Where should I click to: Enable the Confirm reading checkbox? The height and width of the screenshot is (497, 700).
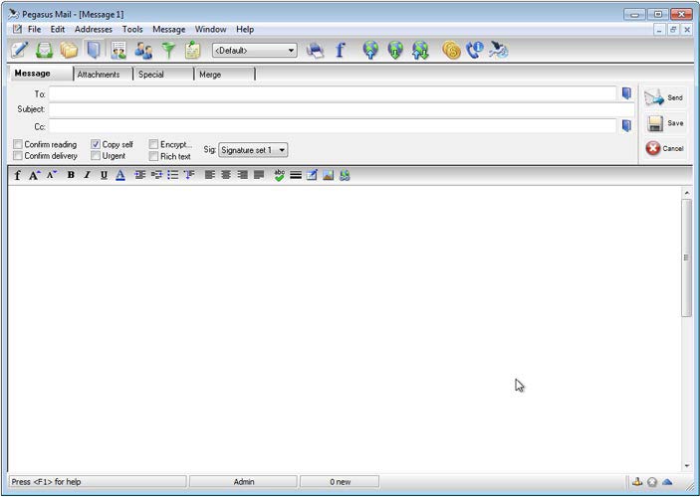pyautogui.click(x=18, y=144)
